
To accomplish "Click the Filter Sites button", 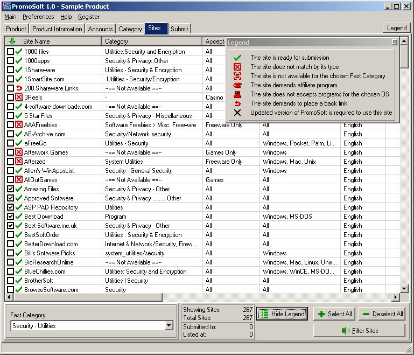I will point(359,330).
